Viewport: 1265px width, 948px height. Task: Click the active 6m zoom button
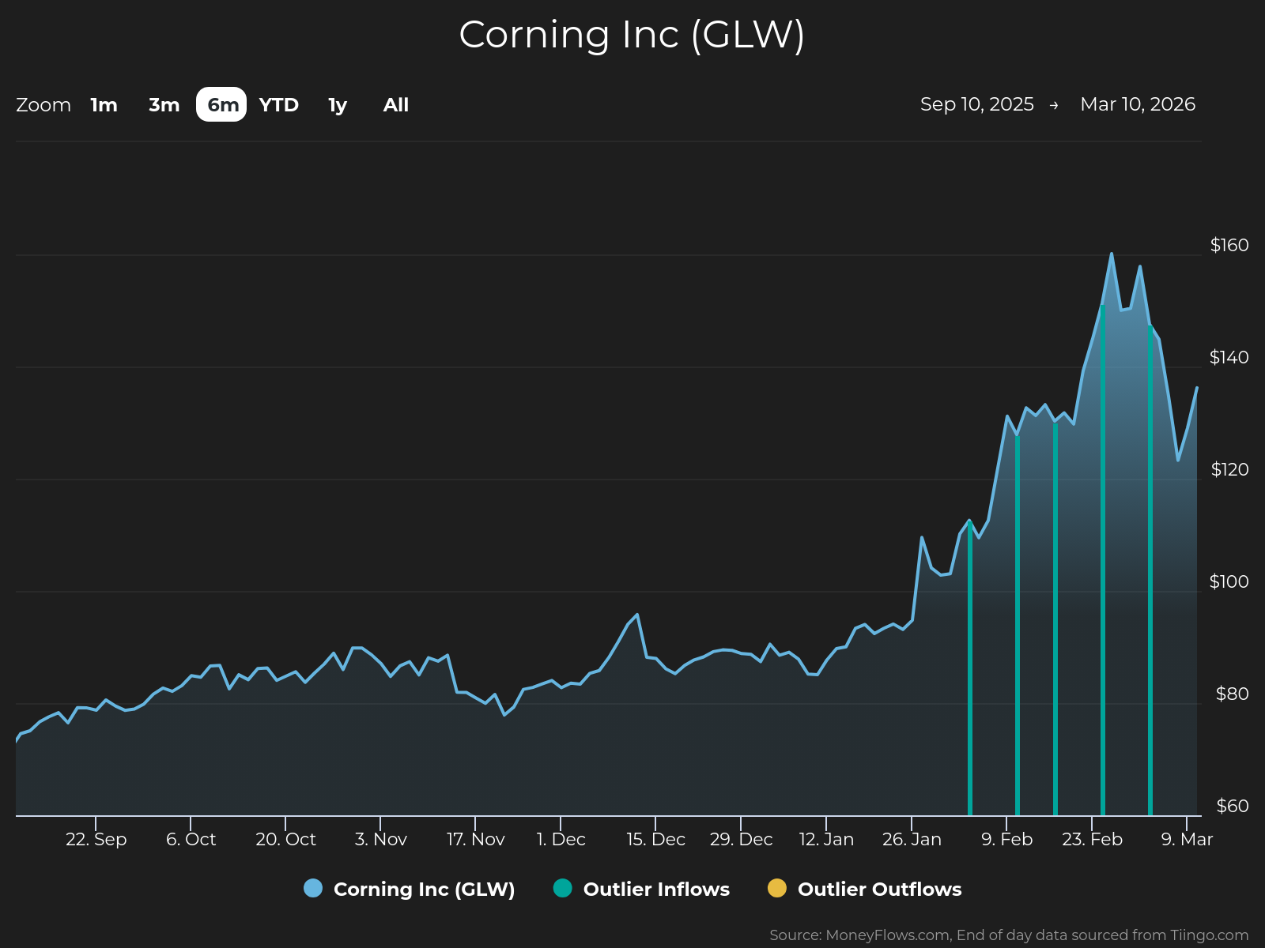coord(221,104)
